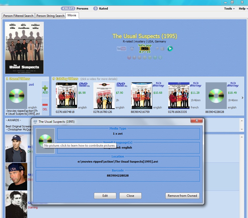
Task: Select the Movie tab
Action: 72,15
